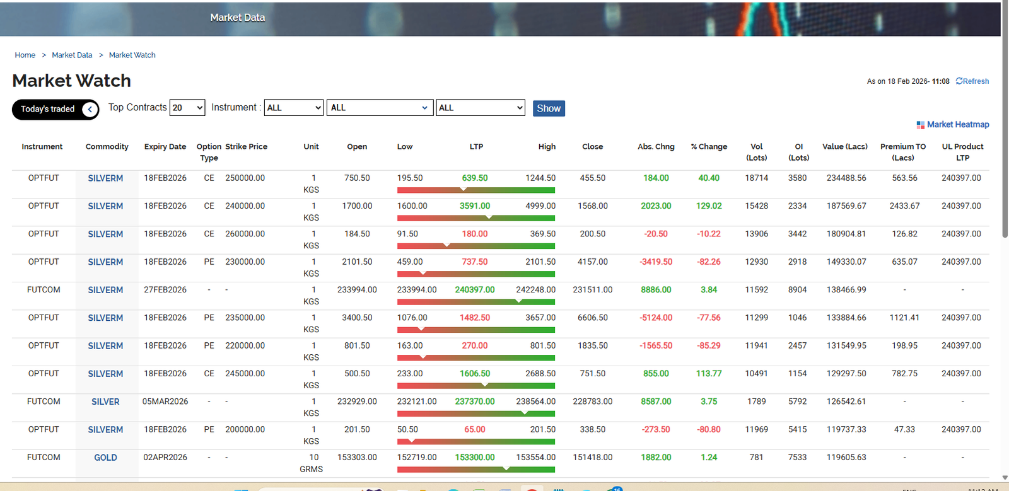Open the middle ALL commodity dropdown

[380, 108]
